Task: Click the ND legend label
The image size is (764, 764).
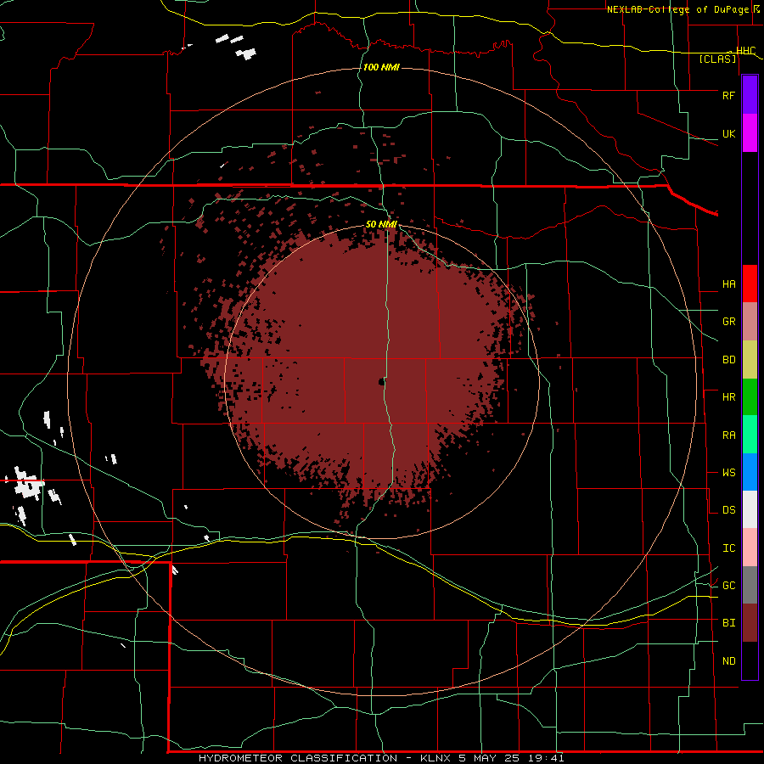Action: point(728,661)
